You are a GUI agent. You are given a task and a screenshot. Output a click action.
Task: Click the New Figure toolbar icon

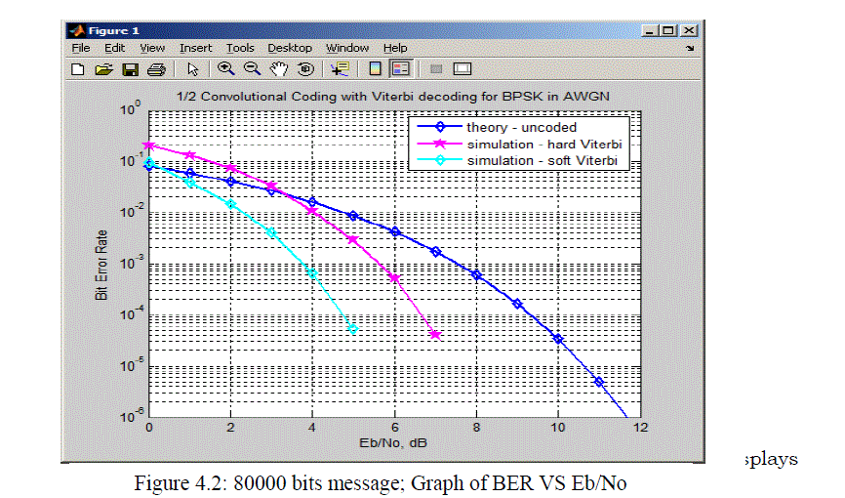(x=79, y=69)
